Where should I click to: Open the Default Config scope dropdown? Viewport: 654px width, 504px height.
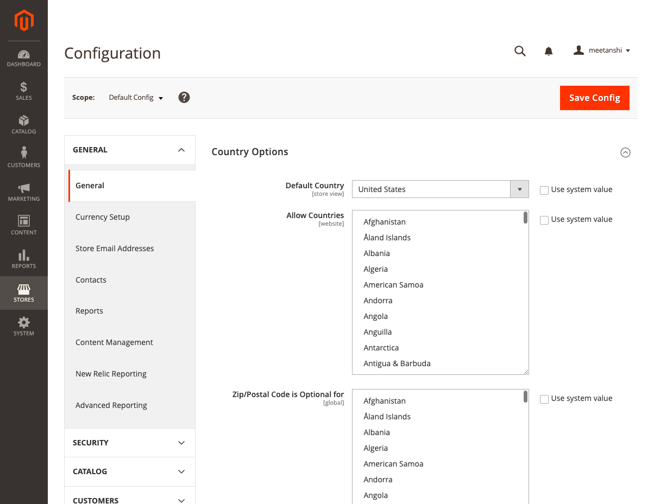pyautogui.click(x=136, y=98)
